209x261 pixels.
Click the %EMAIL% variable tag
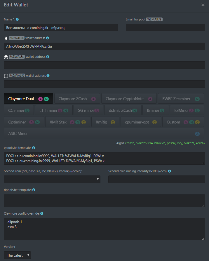(x=154, y=19)
